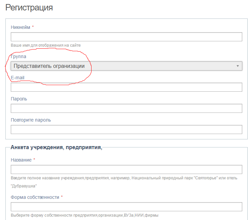
Task: Click the Никнейм input field
Action: click(x=127, y=37)
